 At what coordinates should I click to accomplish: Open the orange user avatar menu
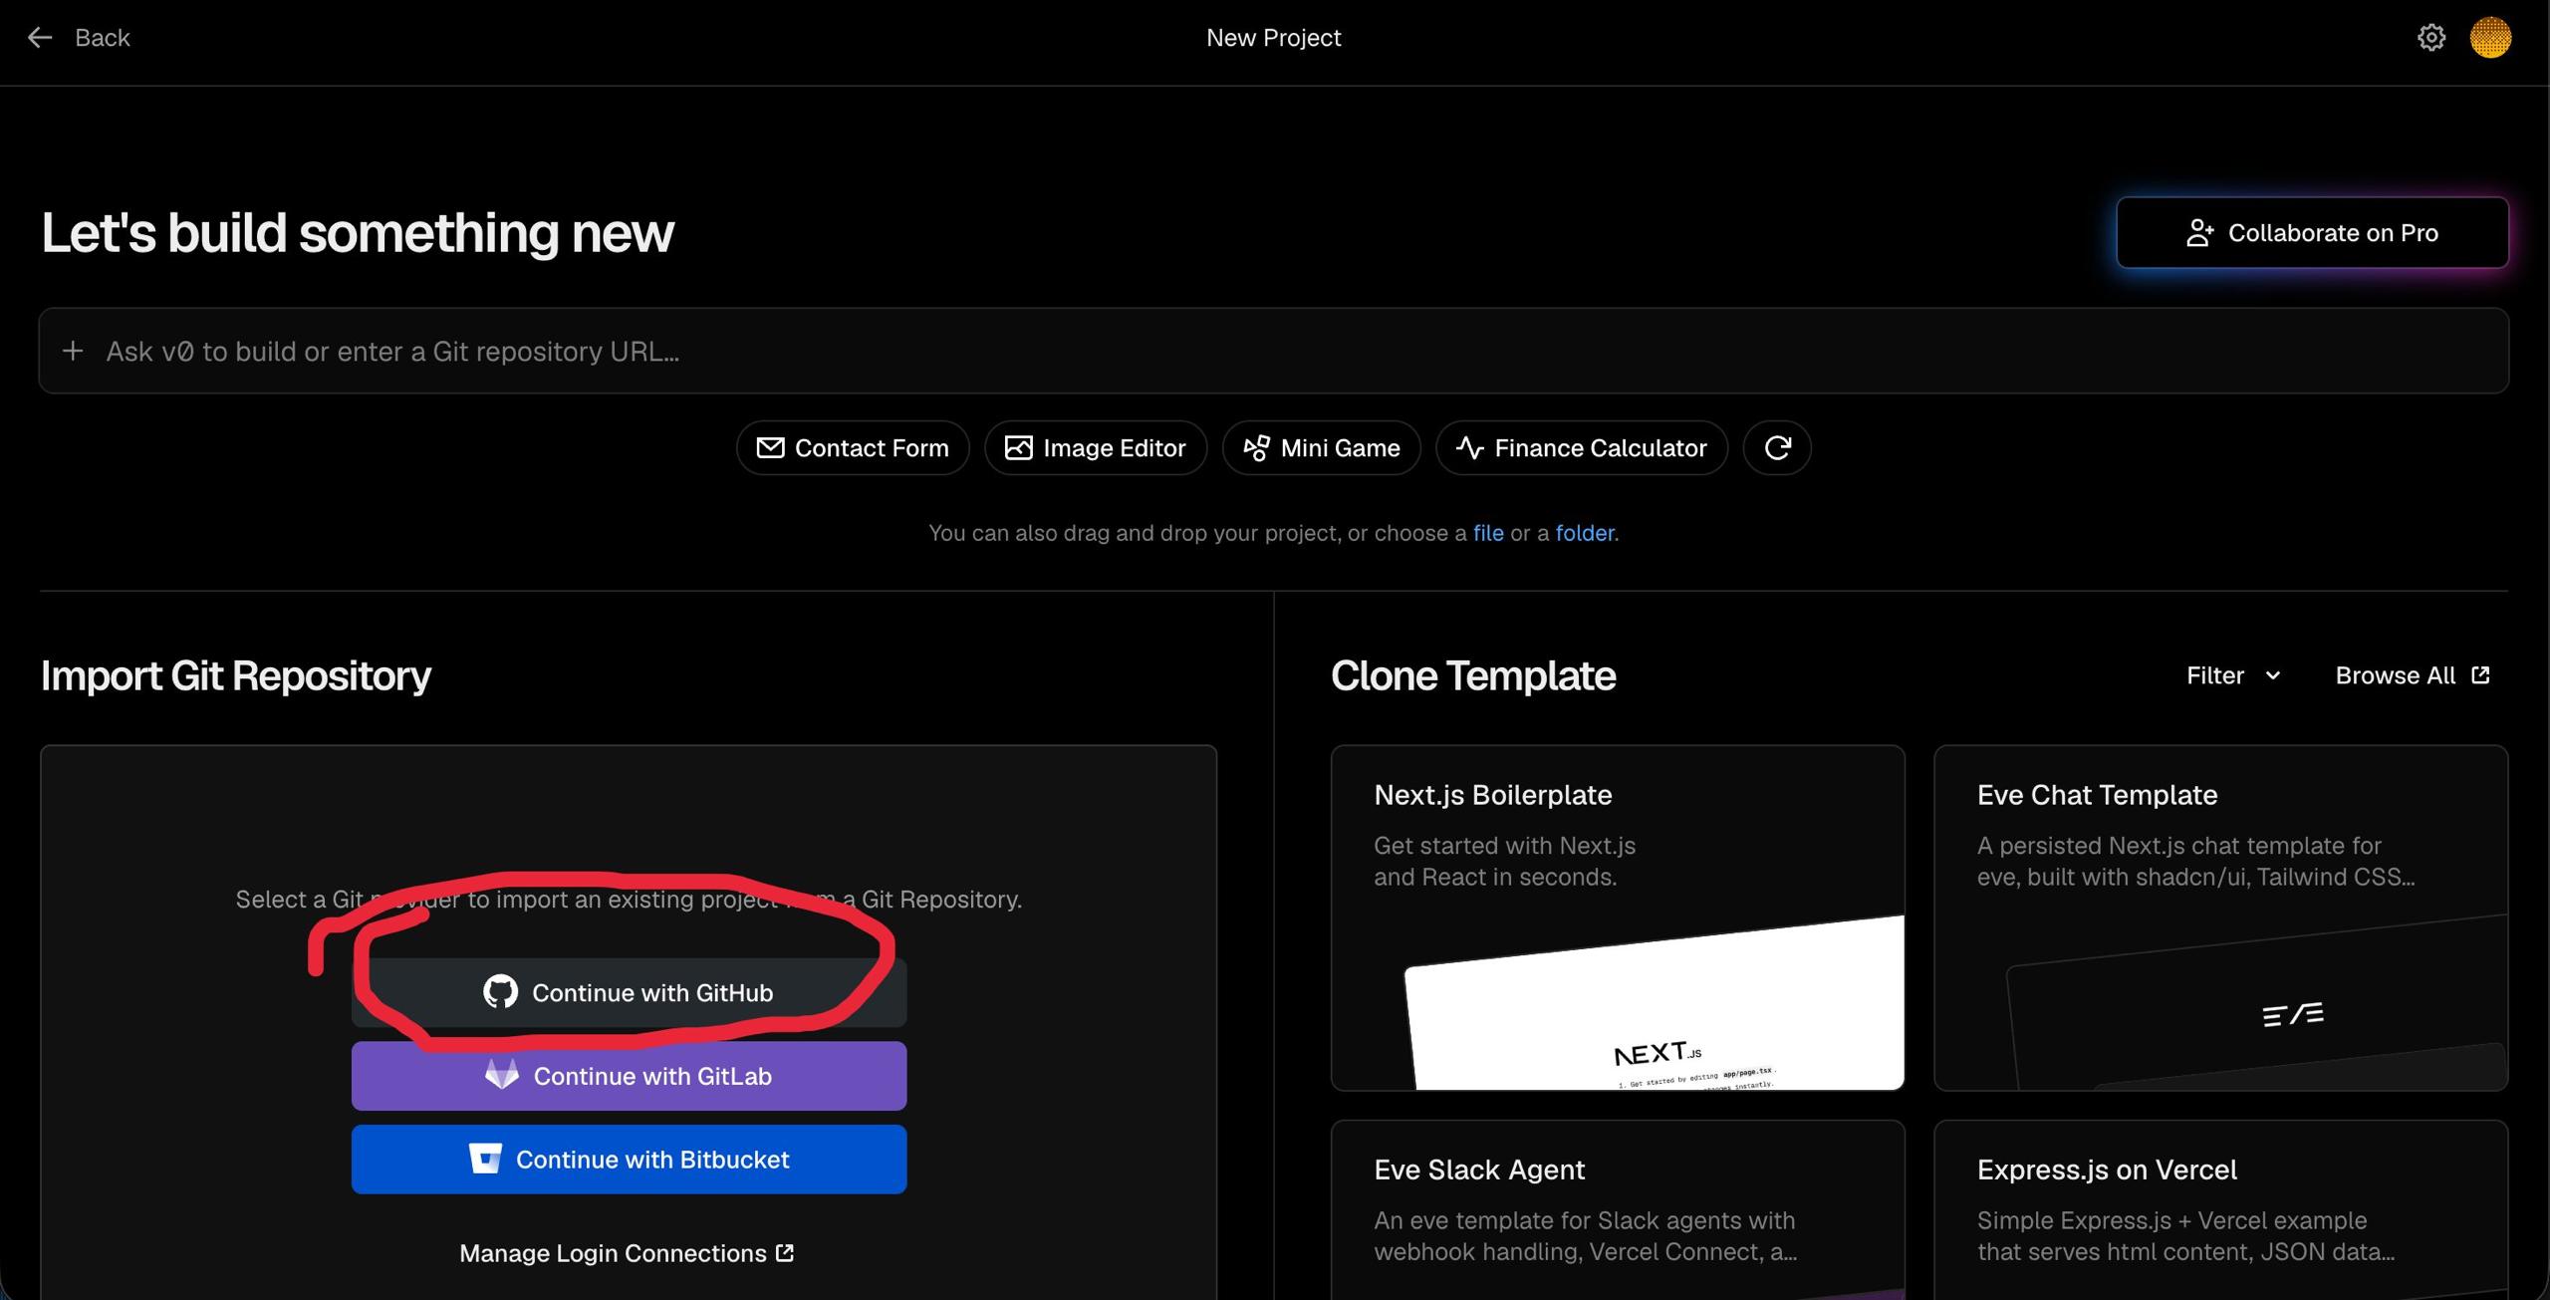(2490, 38)
